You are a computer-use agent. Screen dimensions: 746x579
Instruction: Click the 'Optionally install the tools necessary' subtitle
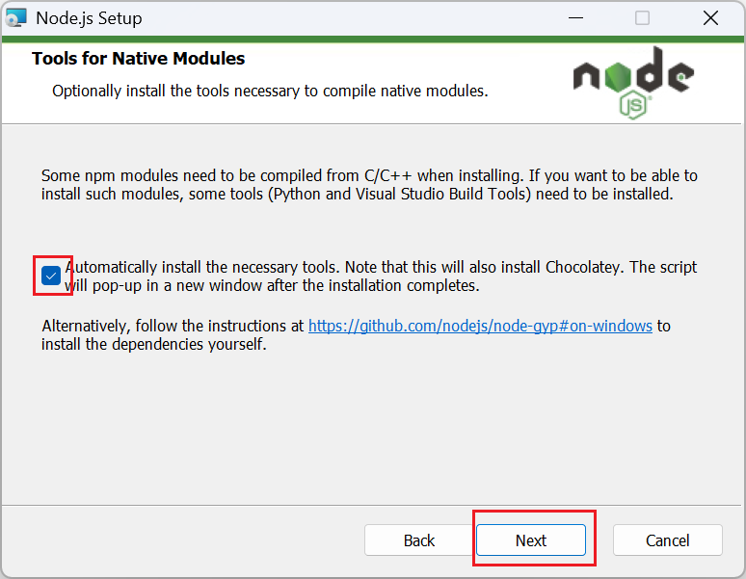tap(270, 91)
